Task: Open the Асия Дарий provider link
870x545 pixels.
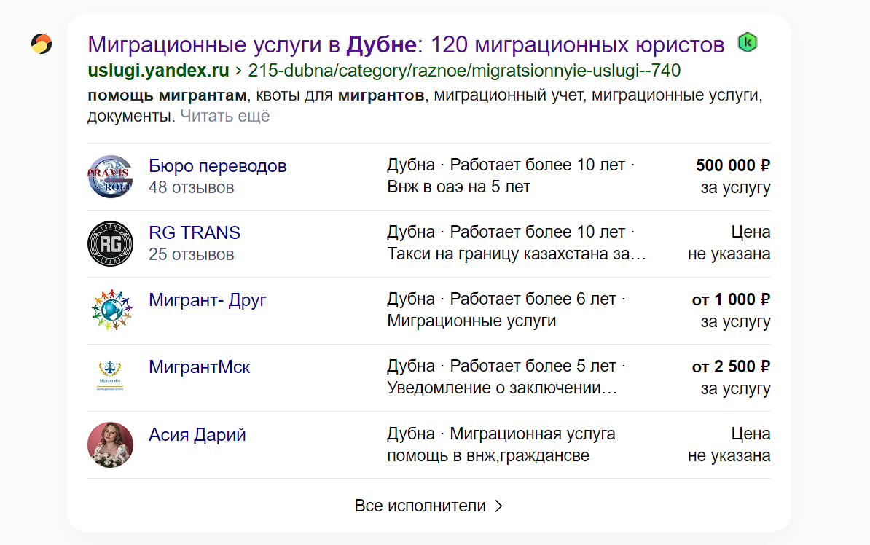Action: pyautogui.click(x=197, y=434)
